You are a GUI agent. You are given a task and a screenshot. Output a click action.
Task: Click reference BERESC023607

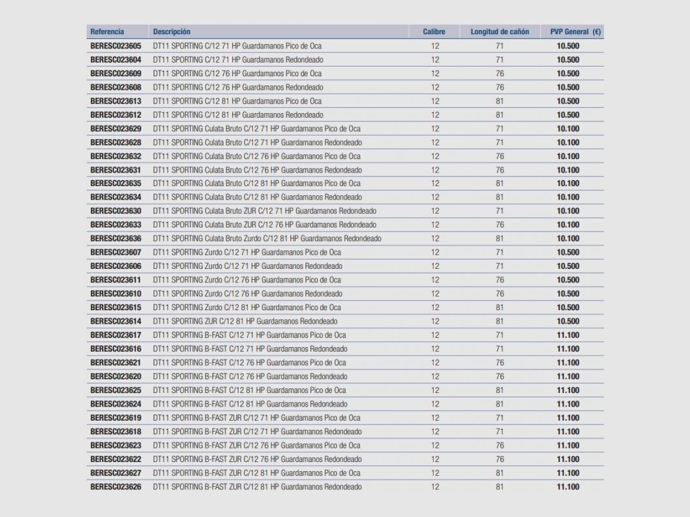click(116, 252)
